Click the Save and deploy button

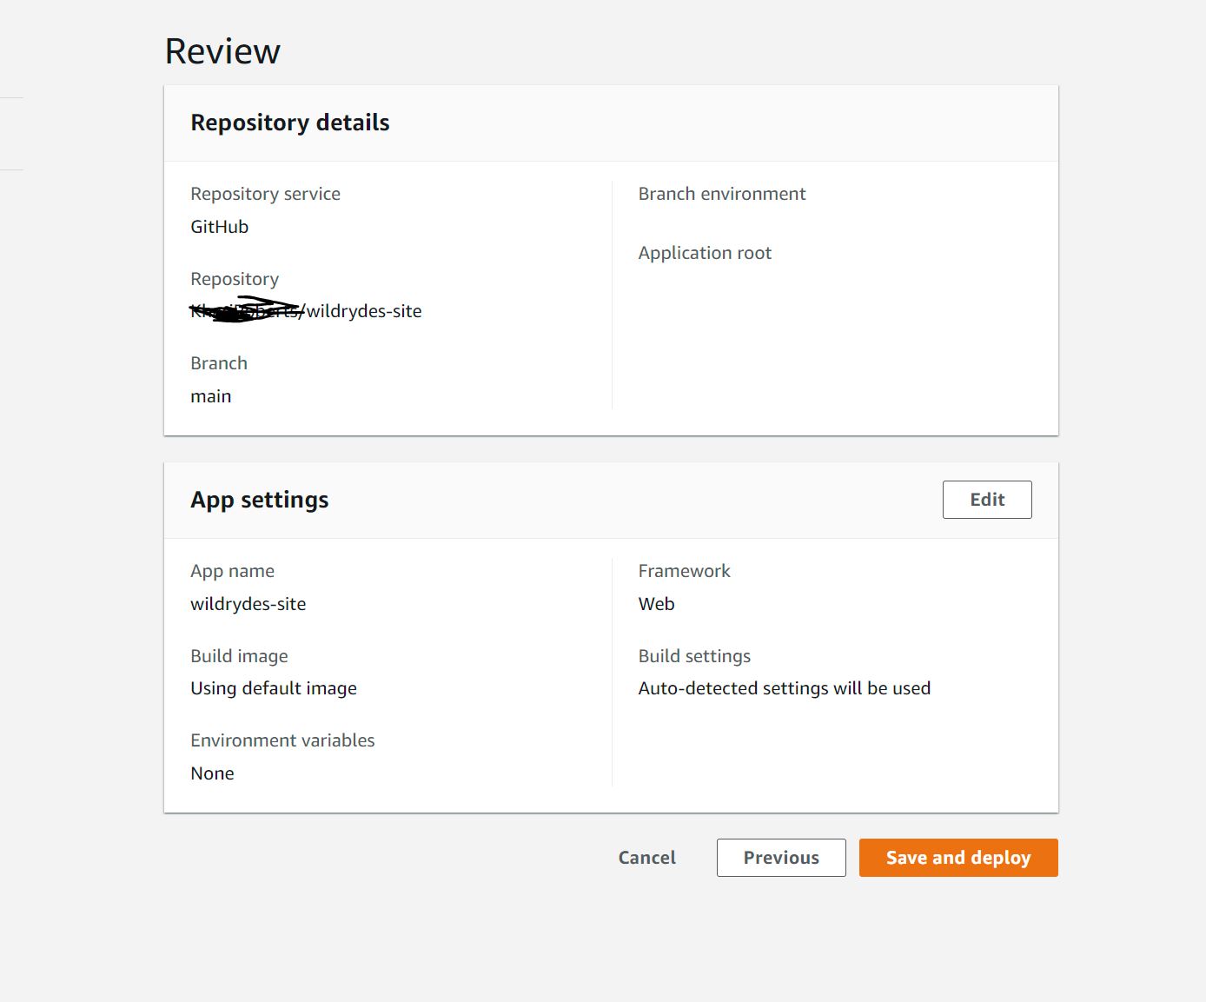(x=958, y=857)
